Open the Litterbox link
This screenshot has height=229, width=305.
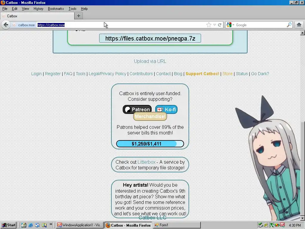pyautogui.click(x=147, y=162)
